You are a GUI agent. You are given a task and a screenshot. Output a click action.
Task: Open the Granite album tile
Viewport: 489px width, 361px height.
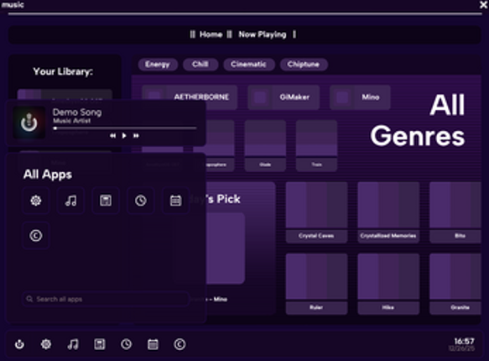(x=455, y=284)
